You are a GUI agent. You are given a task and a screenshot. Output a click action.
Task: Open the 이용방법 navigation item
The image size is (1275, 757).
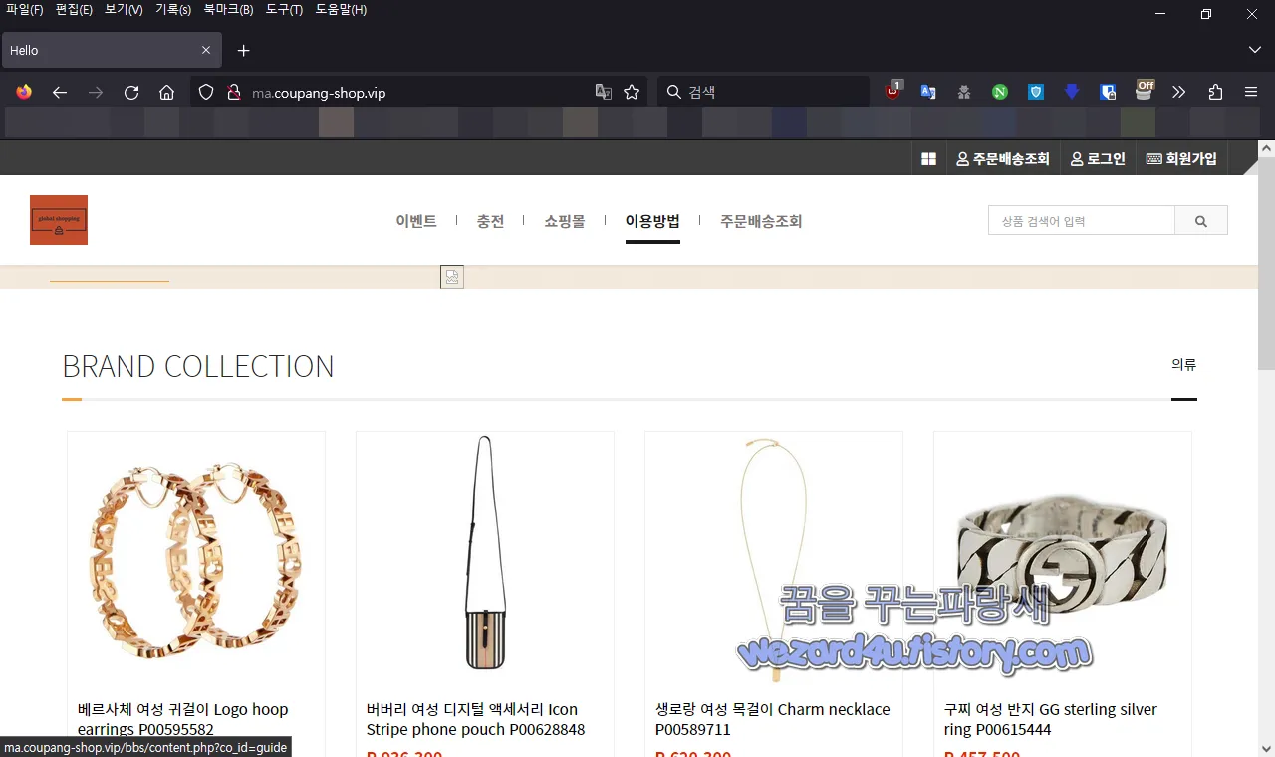click(652, 221)
